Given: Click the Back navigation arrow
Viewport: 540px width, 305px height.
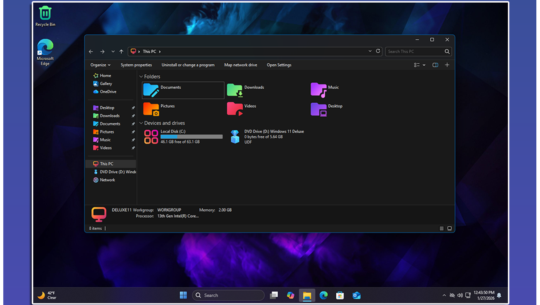Looking at the screenshot, I should (x=91, y=52).
